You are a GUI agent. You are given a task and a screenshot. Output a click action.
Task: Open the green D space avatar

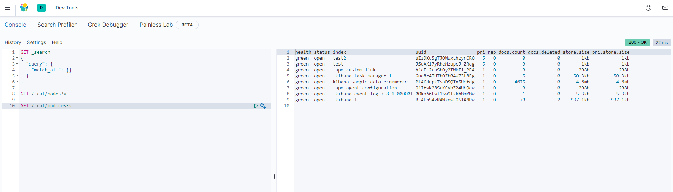[41, 8]
